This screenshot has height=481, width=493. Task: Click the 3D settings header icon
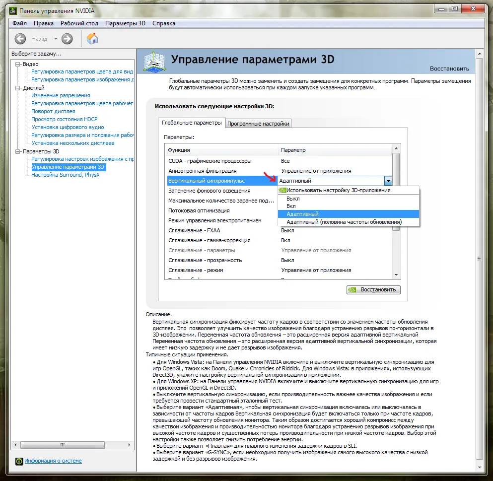[x=154, y=62]
